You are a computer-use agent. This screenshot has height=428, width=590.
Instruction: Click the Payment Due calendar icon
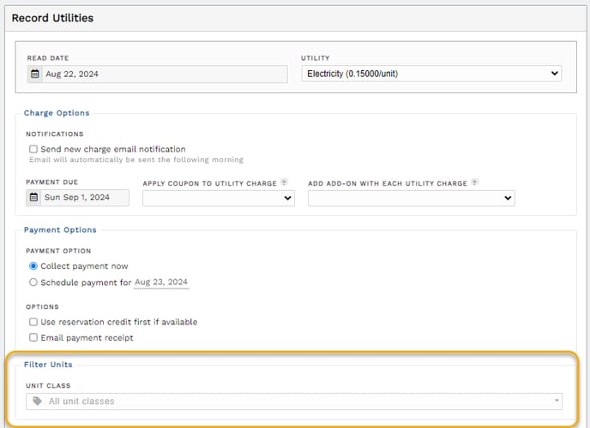(x=33, y=197)
